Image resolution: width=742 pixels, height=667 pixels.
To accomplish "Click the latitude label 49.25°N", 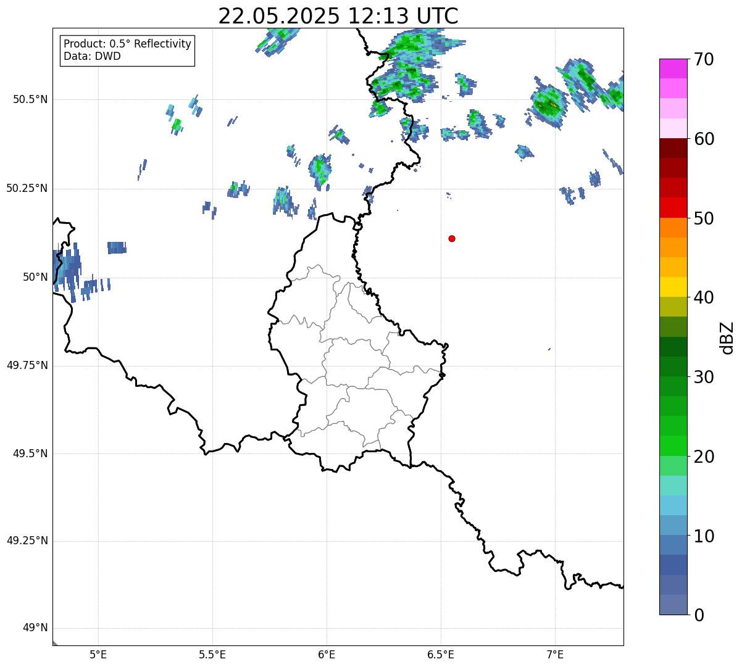I will click(27, 541).
